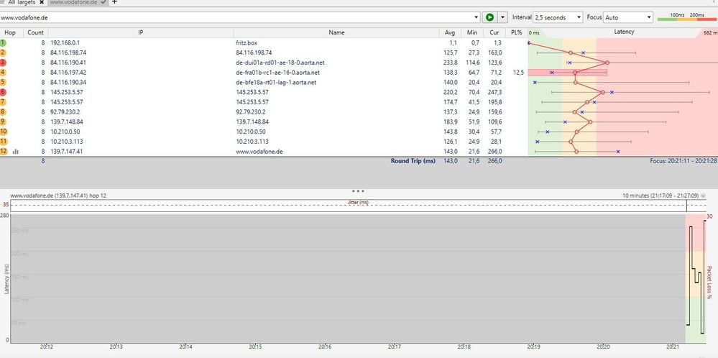Click the 12,5 packet loss value

pos(518,73)
